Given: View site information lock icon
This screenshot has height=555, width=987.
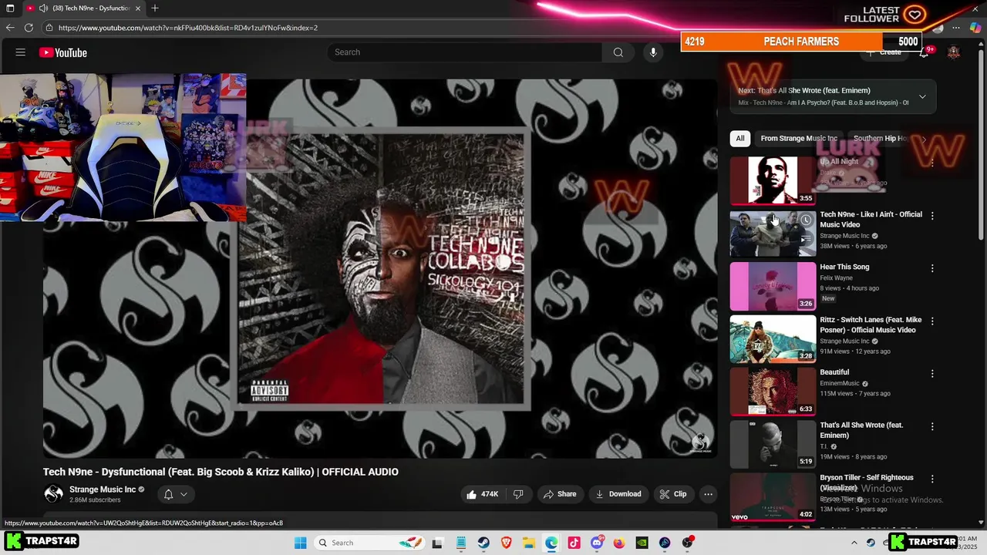Looking at the screenshot, I should (49, 28).
